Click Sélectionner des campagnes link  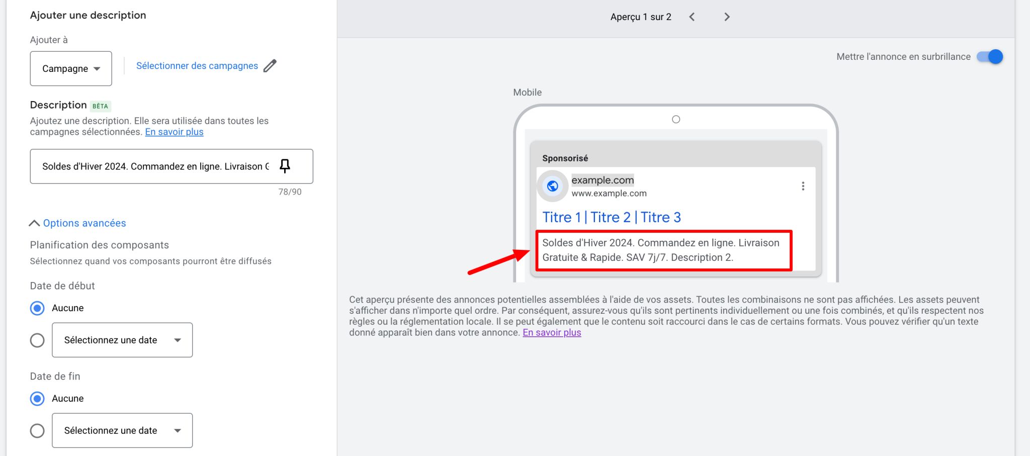pos(197,66)
